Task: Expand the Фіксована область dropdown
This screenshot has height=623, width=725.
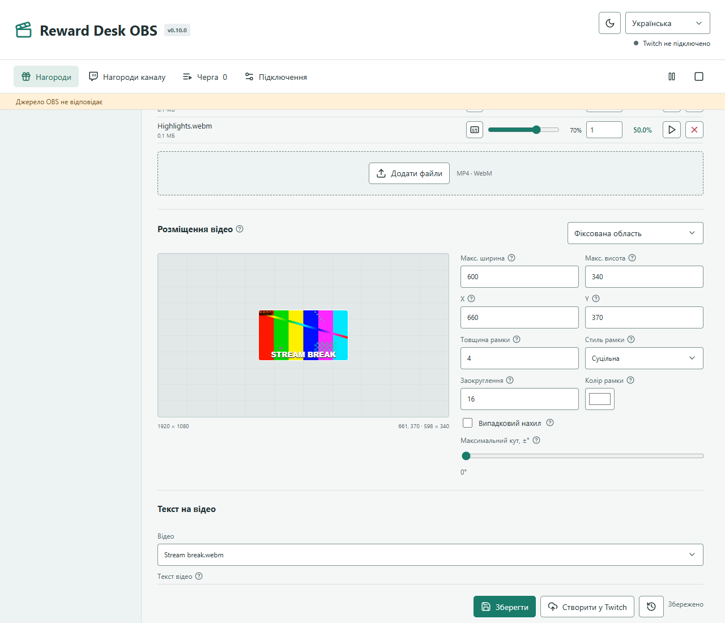Action: pyautogui.click(x=636, y=233)
